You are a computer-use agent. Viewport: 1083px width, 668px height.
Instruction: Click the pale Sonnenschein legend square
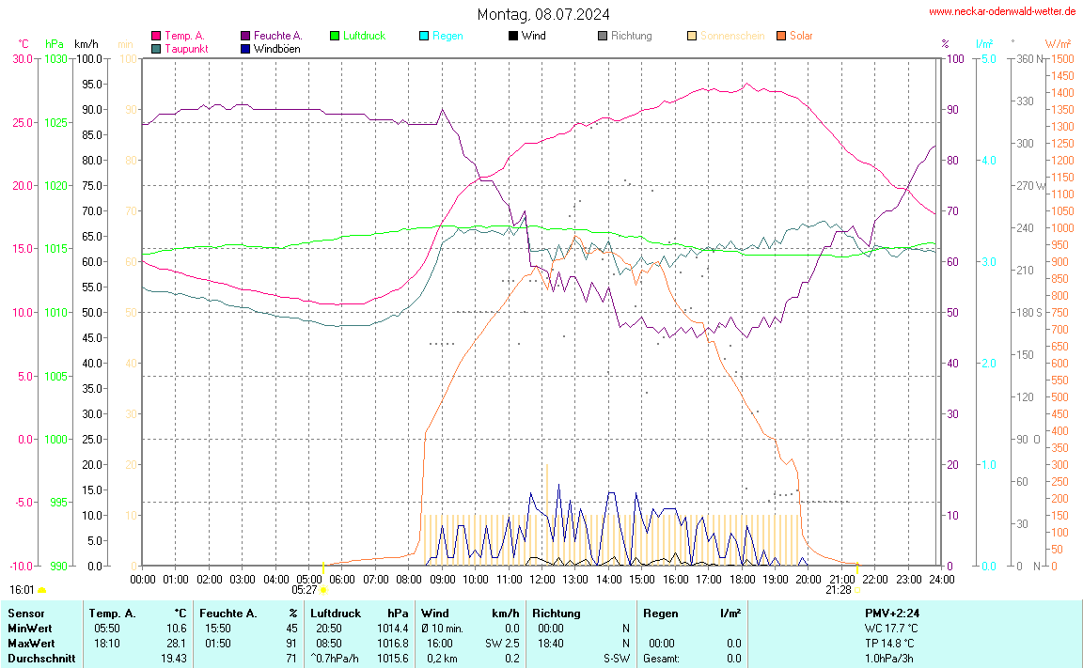692,36
